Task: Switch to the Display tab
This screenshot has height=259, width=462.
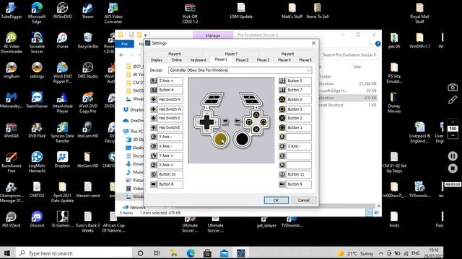Action: [157, 60]
